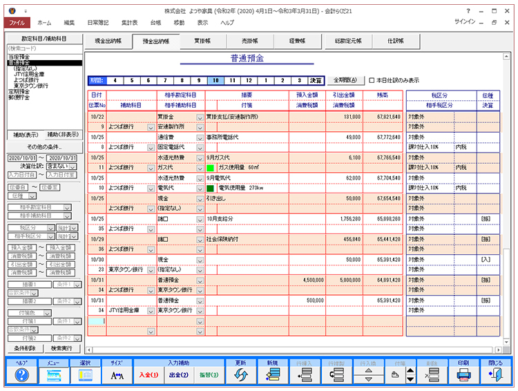This screenshot has width=518, height=391.
Task: Click 入金(1) input assist button
Action: coord(148,375)
